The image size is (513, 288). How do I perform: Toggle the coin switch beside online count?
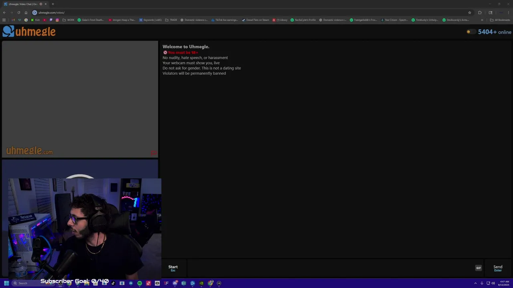(x=471, y=32)
